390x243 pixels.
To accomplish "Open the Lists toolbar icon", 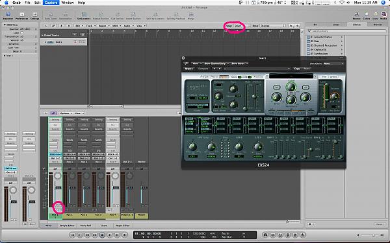I will click(x=375, y=15).
